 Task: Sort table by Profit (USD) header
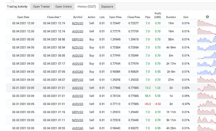158,15
